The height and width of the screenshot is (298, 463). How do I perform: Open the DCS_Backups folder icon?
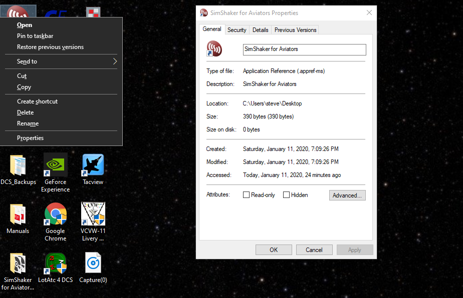tap(18, 165)
